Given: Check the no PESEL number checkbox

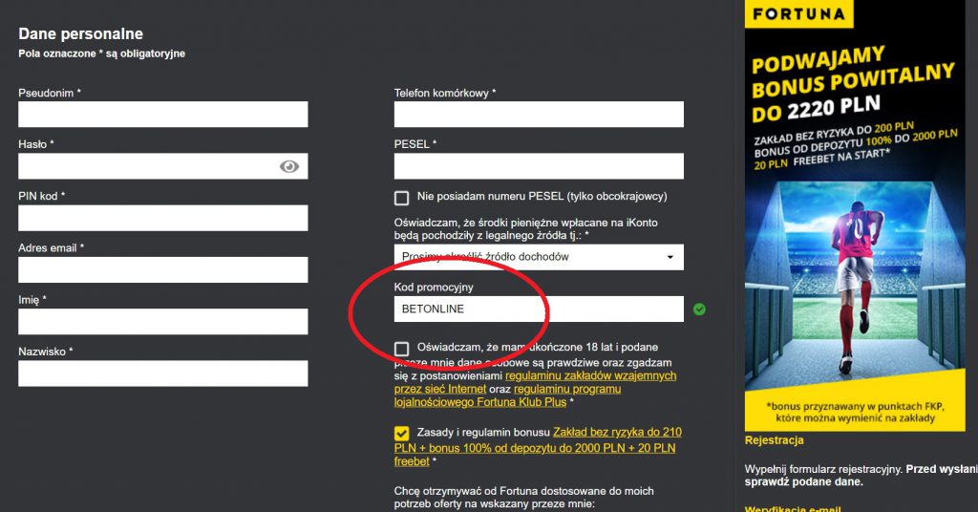Looking at the screenshot, I should 402,198.
